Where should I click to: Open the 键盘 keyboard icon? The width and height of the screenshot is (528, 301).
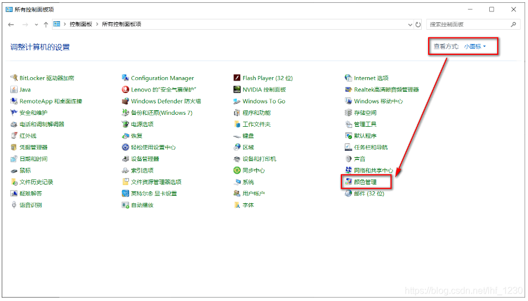tap(237, 136)
